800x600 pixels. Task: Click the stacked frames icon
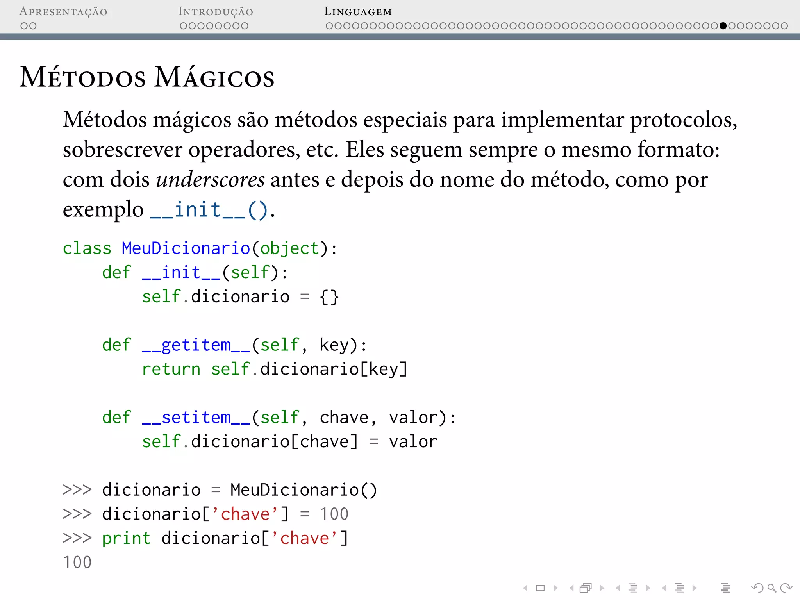tap(586, 588)
